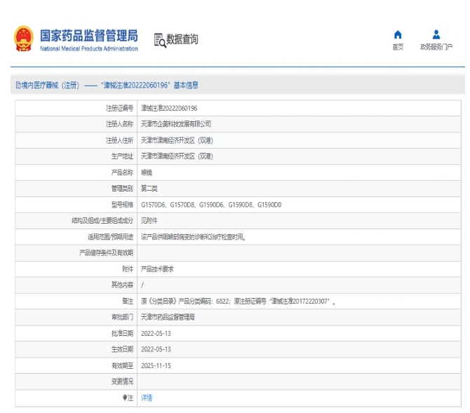Click the marker icon beside 注 label
This screenshot has width=470, height=413.
pyautogui.click(x=126, y=398)
